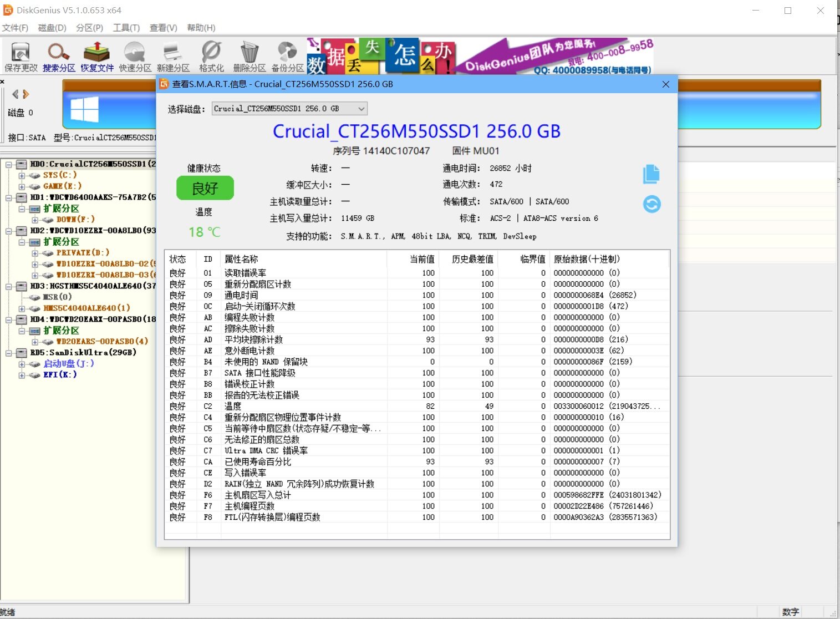Select the 主机扇区写入总计 attribute row
Image resolution: width=840 pixels, height=619 pixels.
point(417,495)
